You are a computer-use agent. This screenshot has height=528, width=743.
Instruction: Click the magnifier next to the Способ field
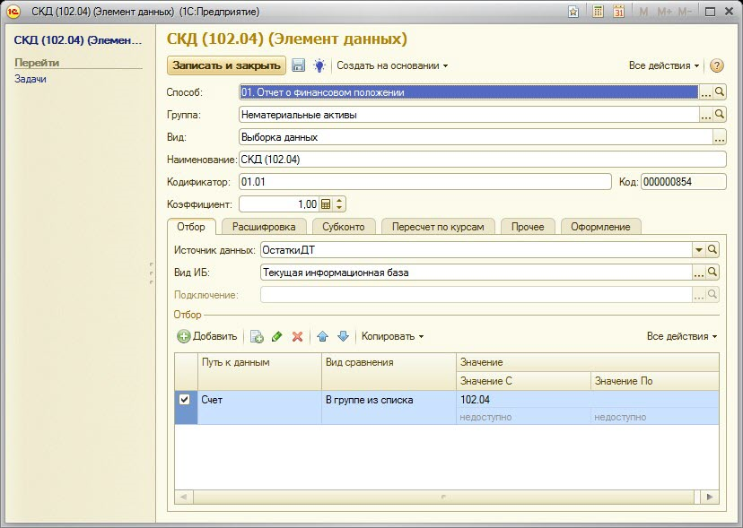pos(720,92)
